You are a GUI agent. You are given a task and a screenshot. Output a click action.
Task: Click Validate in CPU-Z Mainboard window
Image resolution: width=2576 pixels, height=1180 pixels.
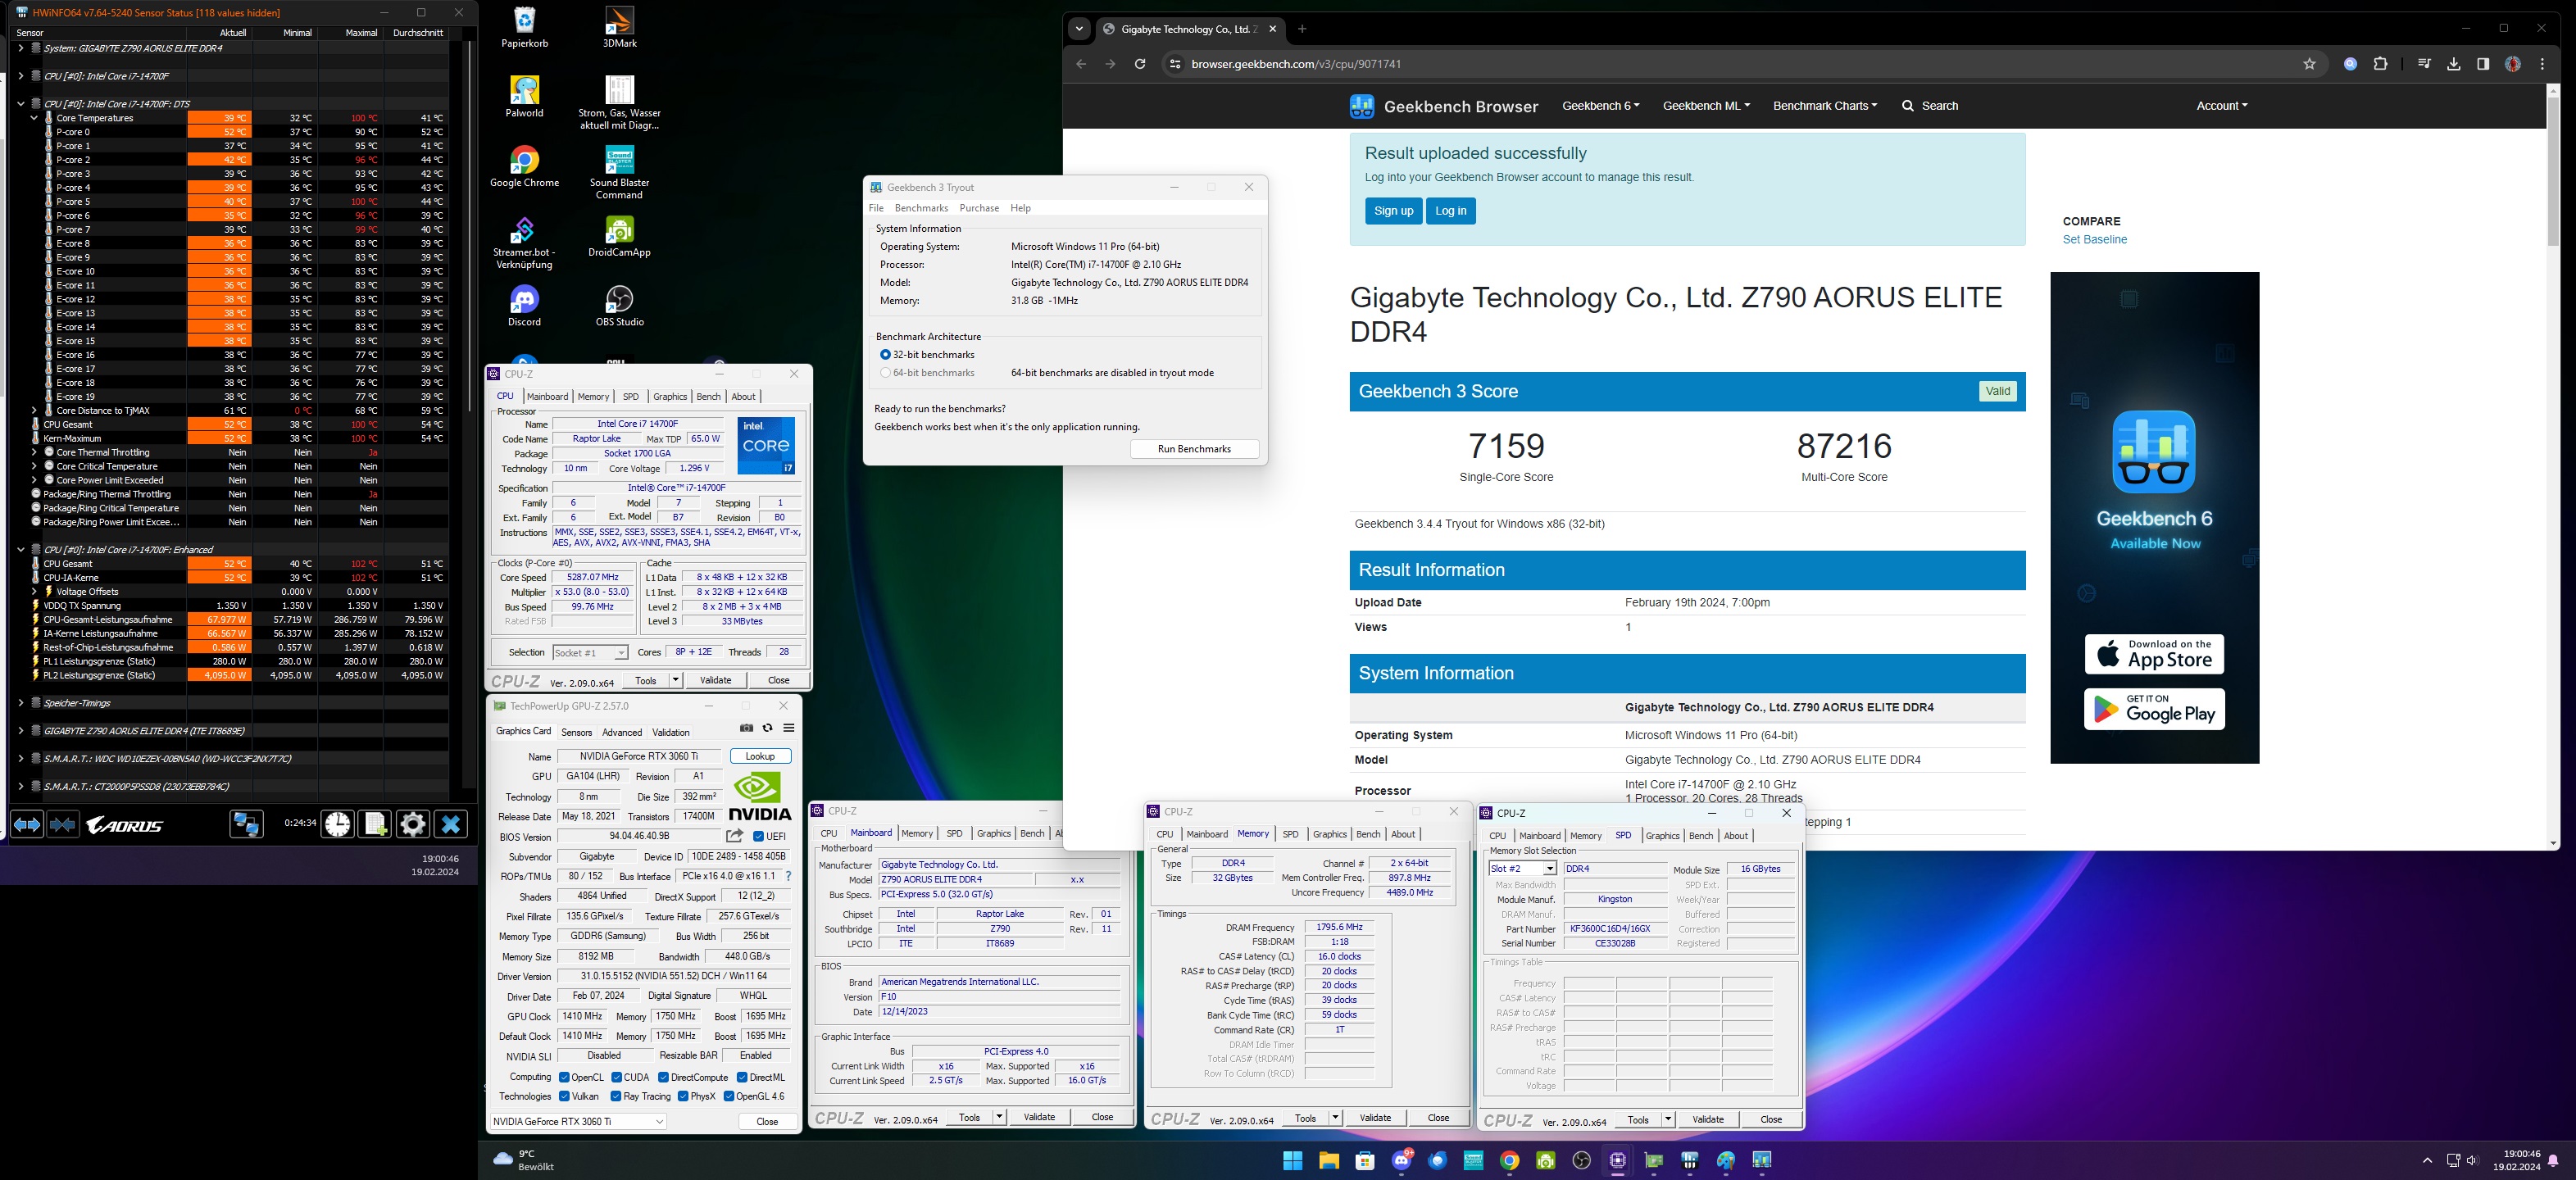pos(1040,1117)
